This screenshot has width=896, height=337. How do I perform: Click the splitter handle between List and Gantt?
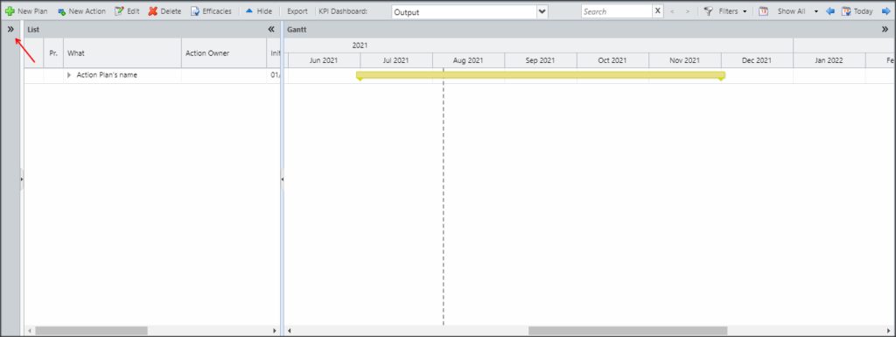283,179
